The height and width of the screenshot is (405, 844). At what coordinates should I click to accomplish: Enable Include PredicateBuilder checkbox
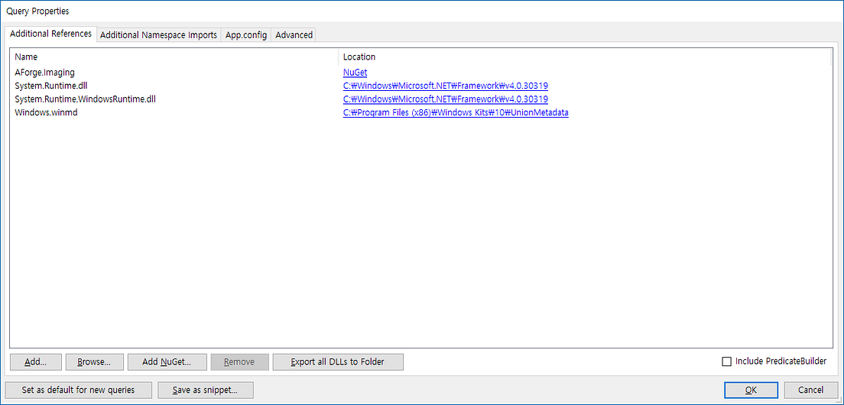click(727, 361)
